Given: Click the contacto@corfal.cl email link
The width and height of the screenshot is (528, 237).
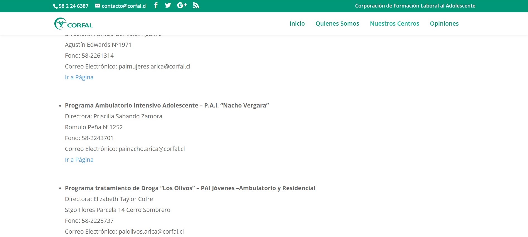Looking at the screenshot, I should 124,6.
